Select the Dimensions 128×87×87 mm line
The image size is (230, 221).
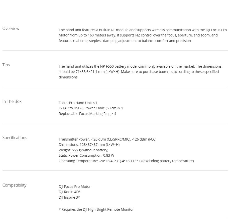tap(89, 145)
